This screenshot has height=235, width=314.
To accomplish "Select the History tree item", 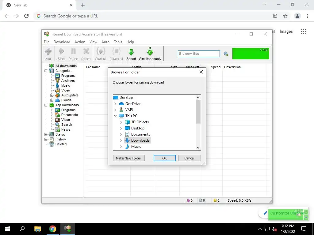I will [60, 139].
